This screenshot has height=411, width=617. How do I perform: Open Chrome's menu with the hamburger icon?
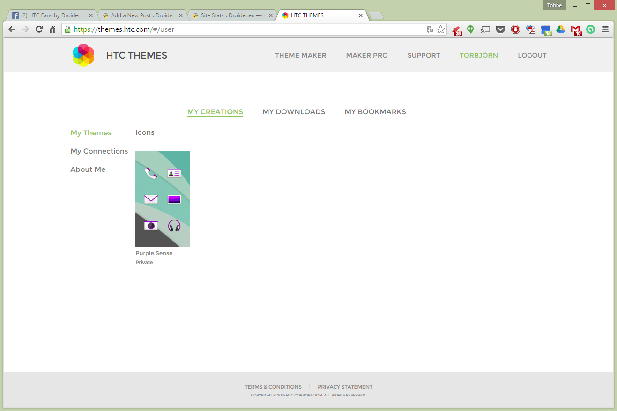pyautogui.click(x=605, y=29)
